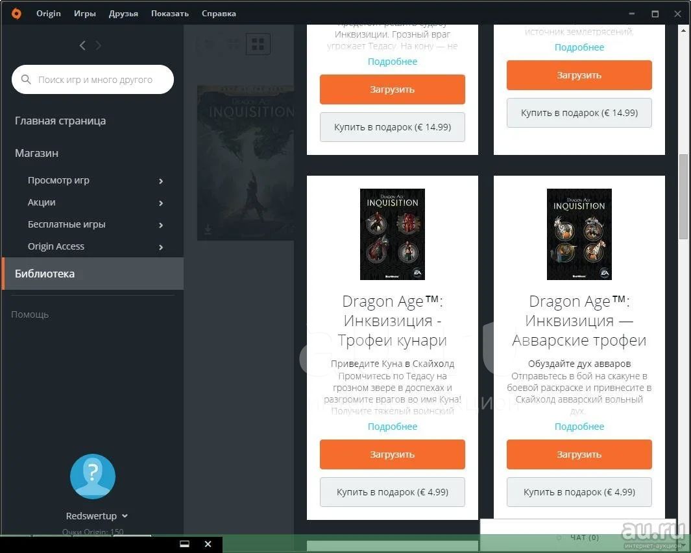Click the scrollbar up arrow
The height and width of the screenshot is (553, 691).
tap(683, 31)
